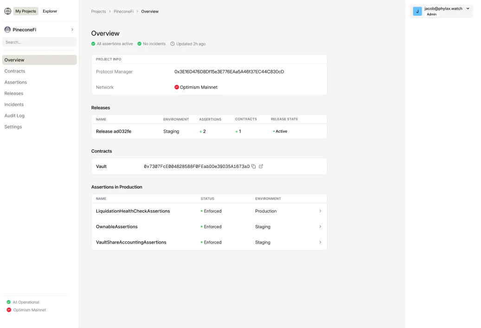This screenshot has width=481, height=328.
Task: Open LiquidationHealthCheckAssertions row chevron
Action: (x=320, y=211)
